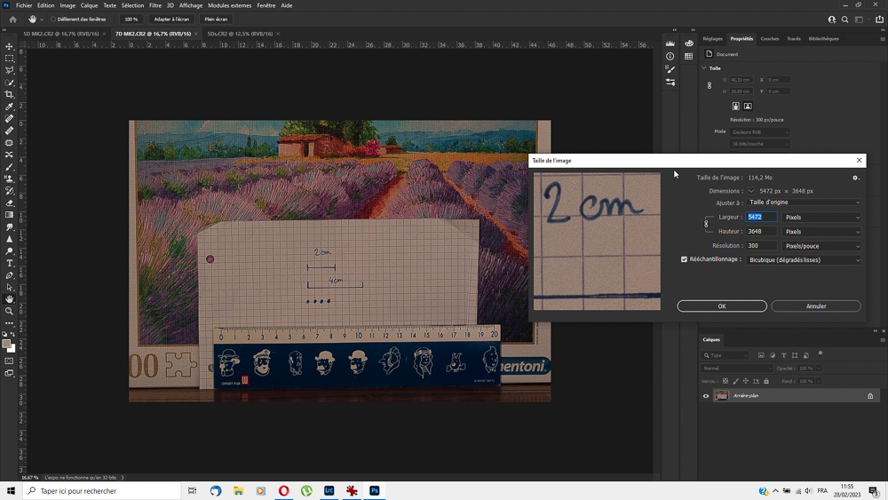Screen dimensions: 888x500
Task: Open the Histogram panel icon
Action: [670, 44]
